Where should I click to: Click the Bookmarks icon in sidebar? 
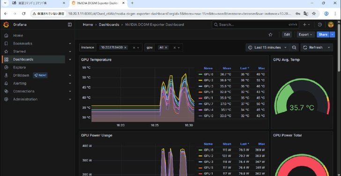point(6,44)
